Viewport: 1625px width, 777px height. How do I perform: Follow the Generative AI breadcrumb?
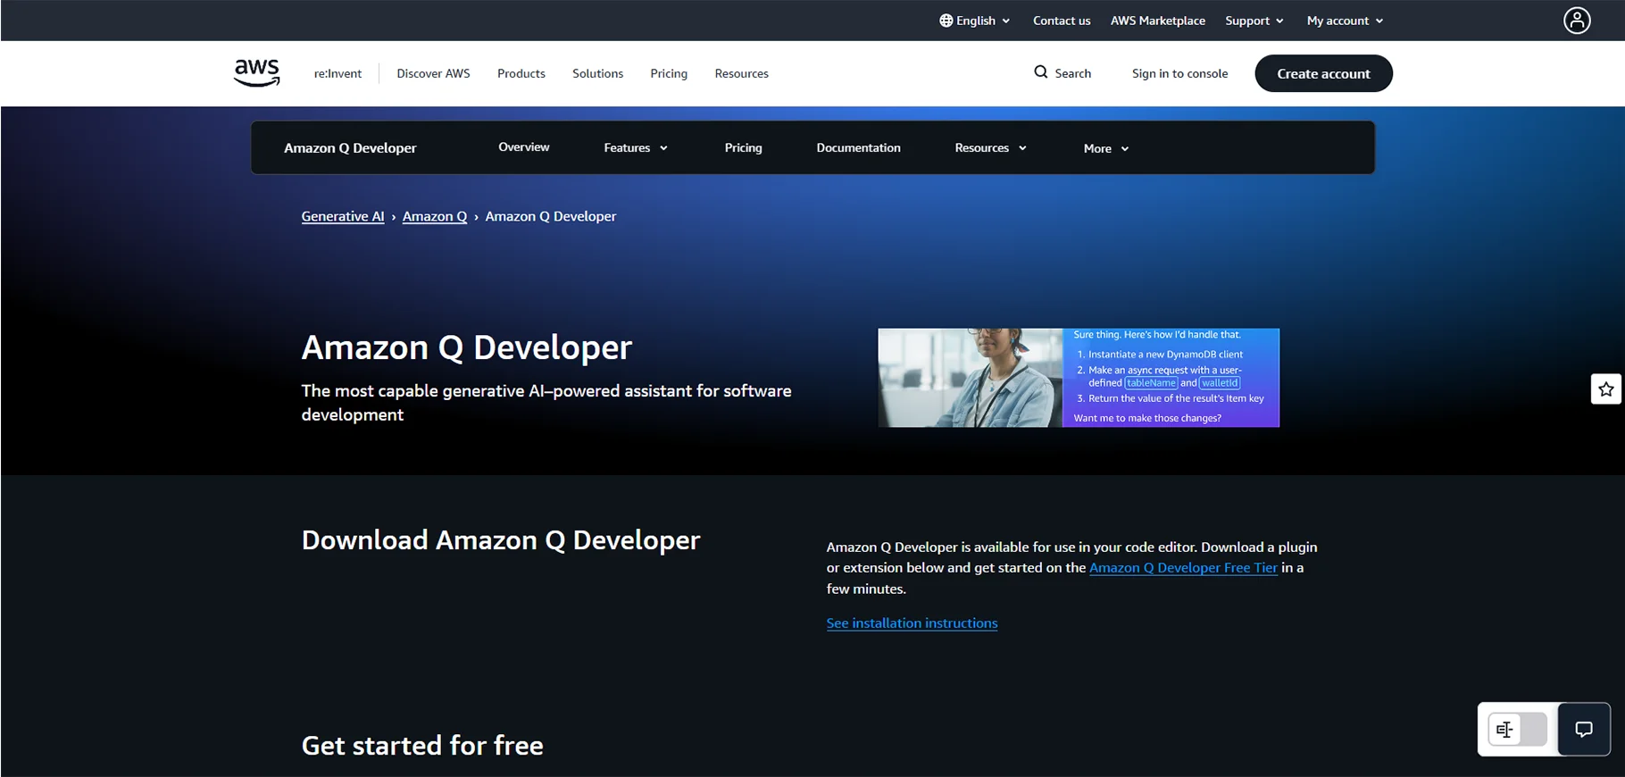tap(343, 216)
